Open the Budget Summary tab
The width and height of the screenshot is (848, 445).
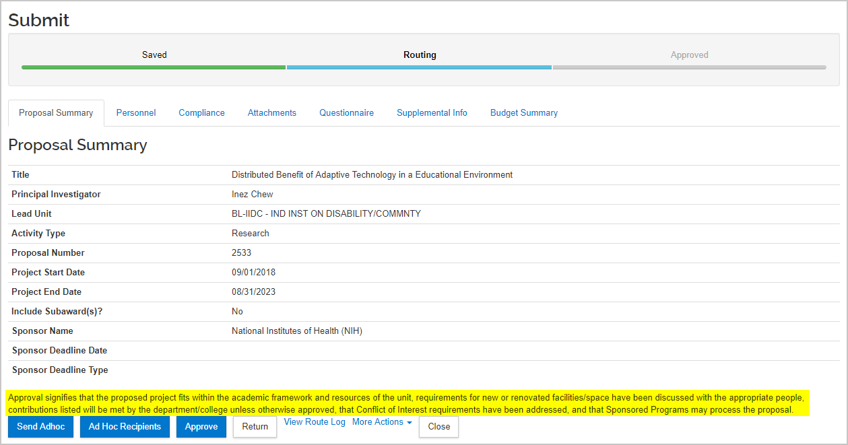tap(523, 112)
